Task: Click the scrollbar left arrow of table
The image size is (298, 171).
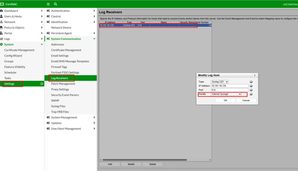Action: click(x=101, y=160)
